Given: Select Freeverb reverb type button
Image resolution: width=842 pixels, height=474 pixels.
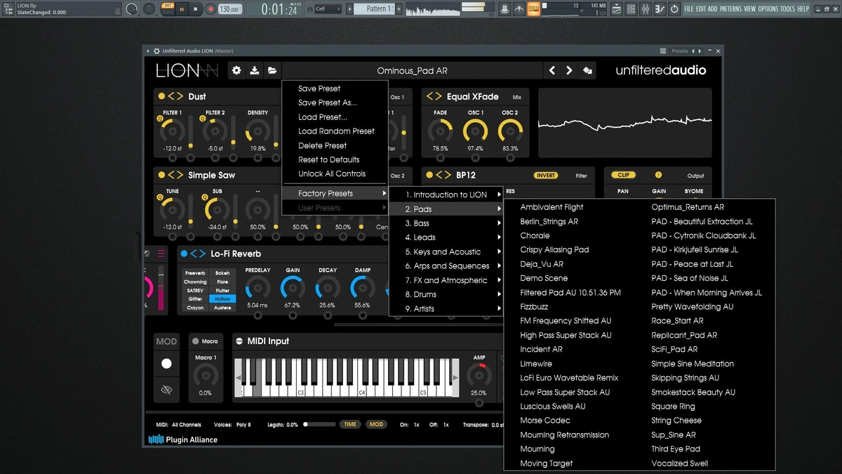Looking at the screenshot, I should pos(195,272).
